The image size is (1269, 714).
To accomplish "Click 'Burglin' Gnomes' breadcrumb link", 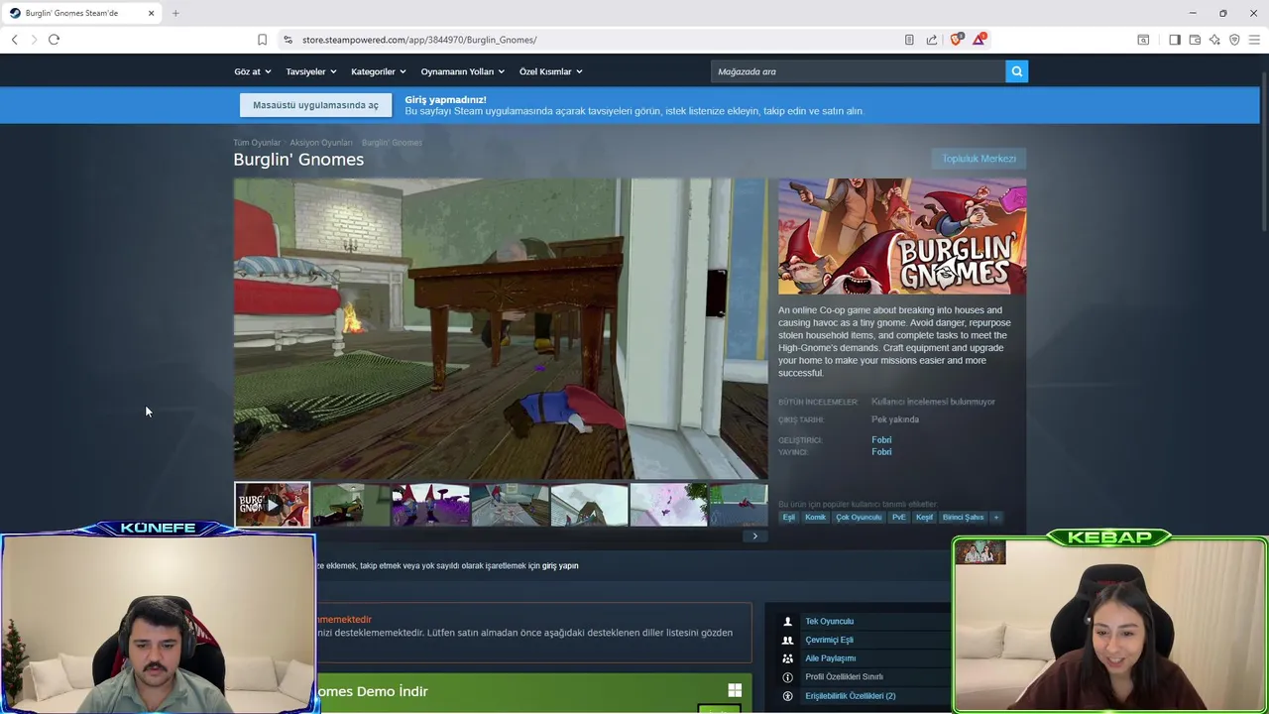I will 392,143.
